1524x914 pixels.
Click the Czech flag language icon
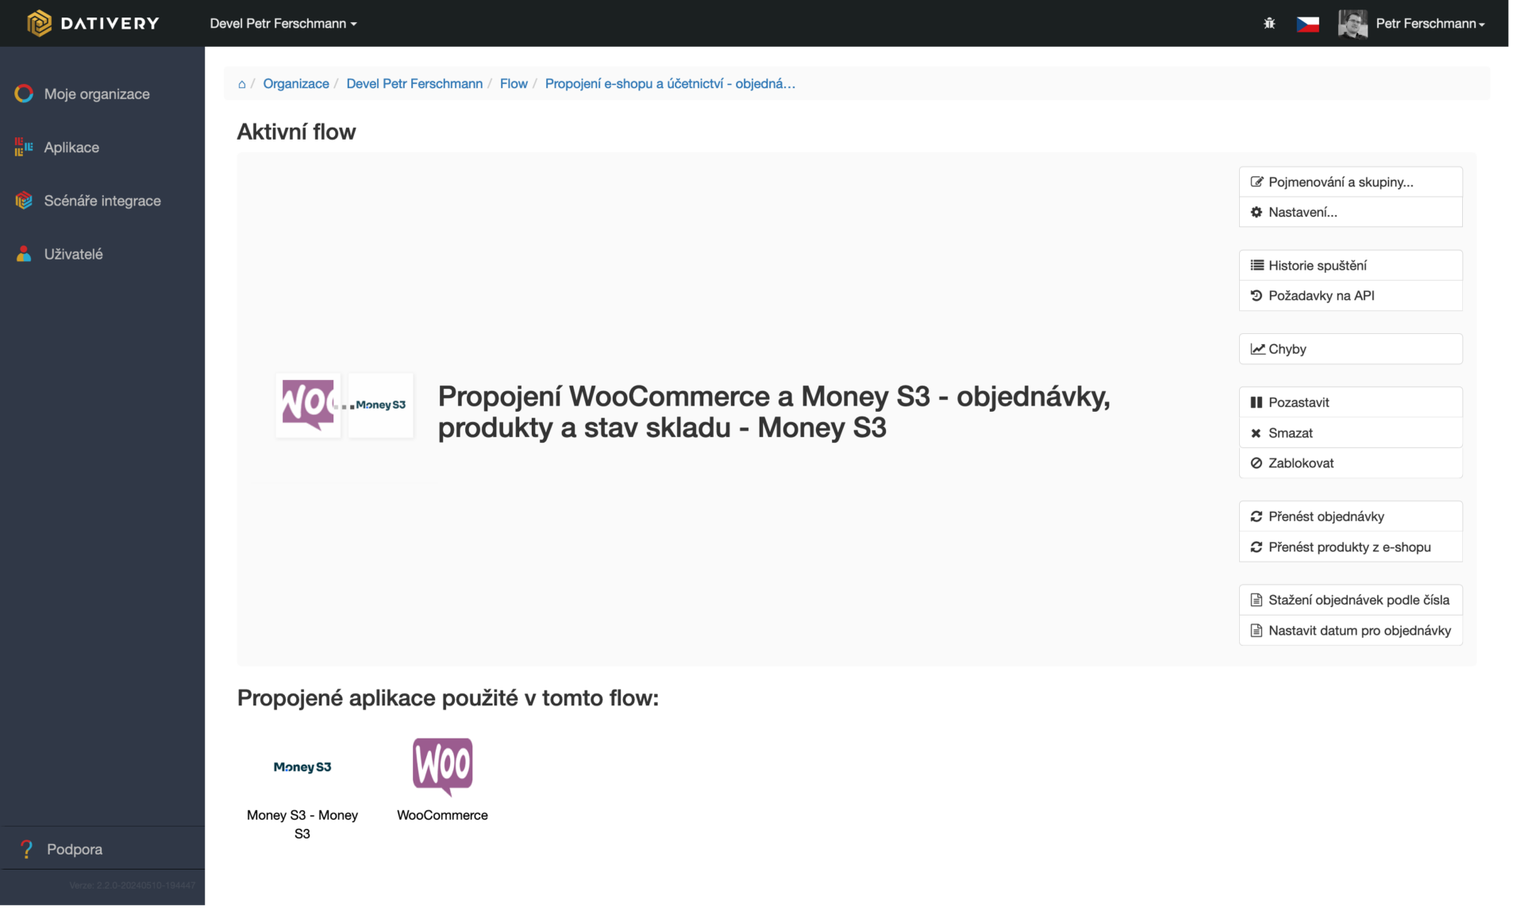[1307, 24]
